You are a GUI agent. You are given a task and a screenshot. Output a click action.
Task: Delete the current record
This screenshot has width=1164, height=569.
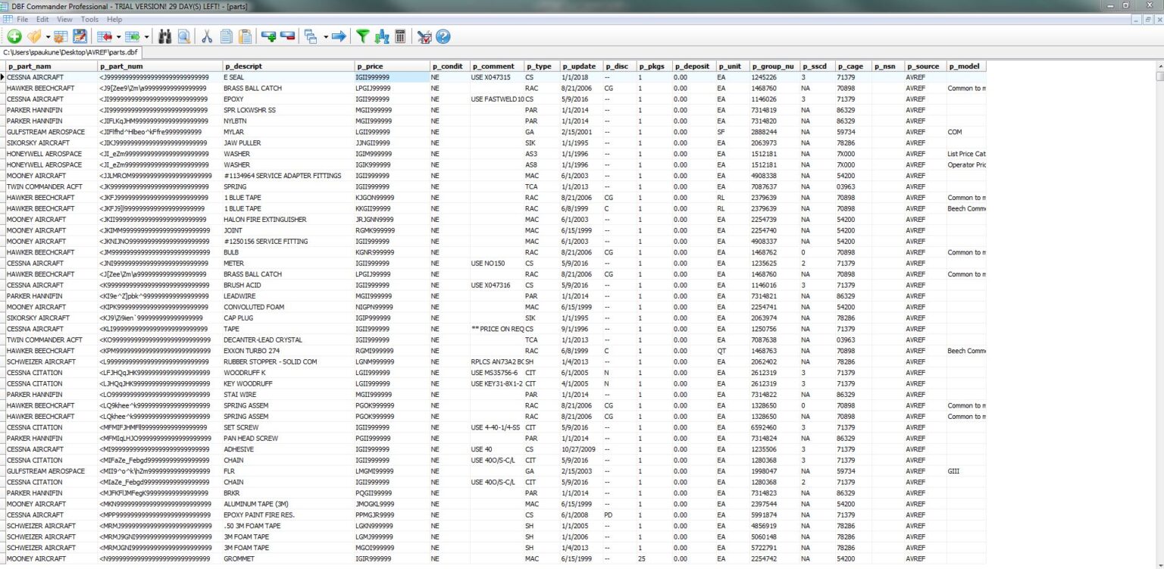point(289,36)
